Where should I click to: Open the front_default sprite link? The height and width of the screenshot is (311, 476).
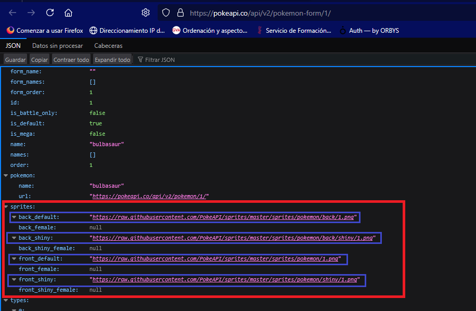tap(215, 259)
